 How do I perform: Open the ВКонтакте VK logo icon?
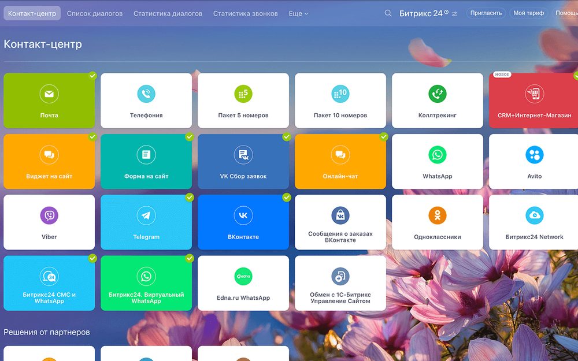tap(243, 215)
